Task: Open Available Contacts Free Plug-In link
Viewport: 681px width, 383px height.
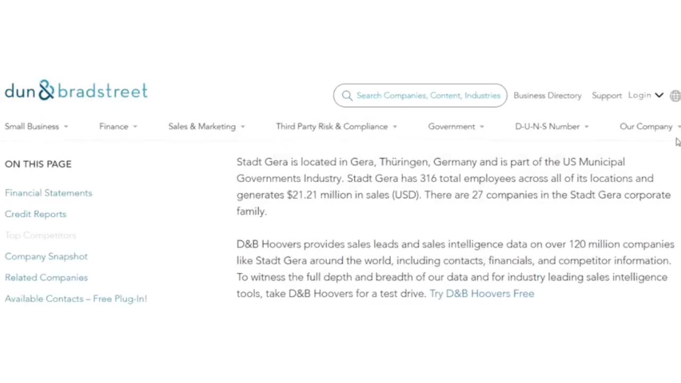Action: tap(76, 299)
